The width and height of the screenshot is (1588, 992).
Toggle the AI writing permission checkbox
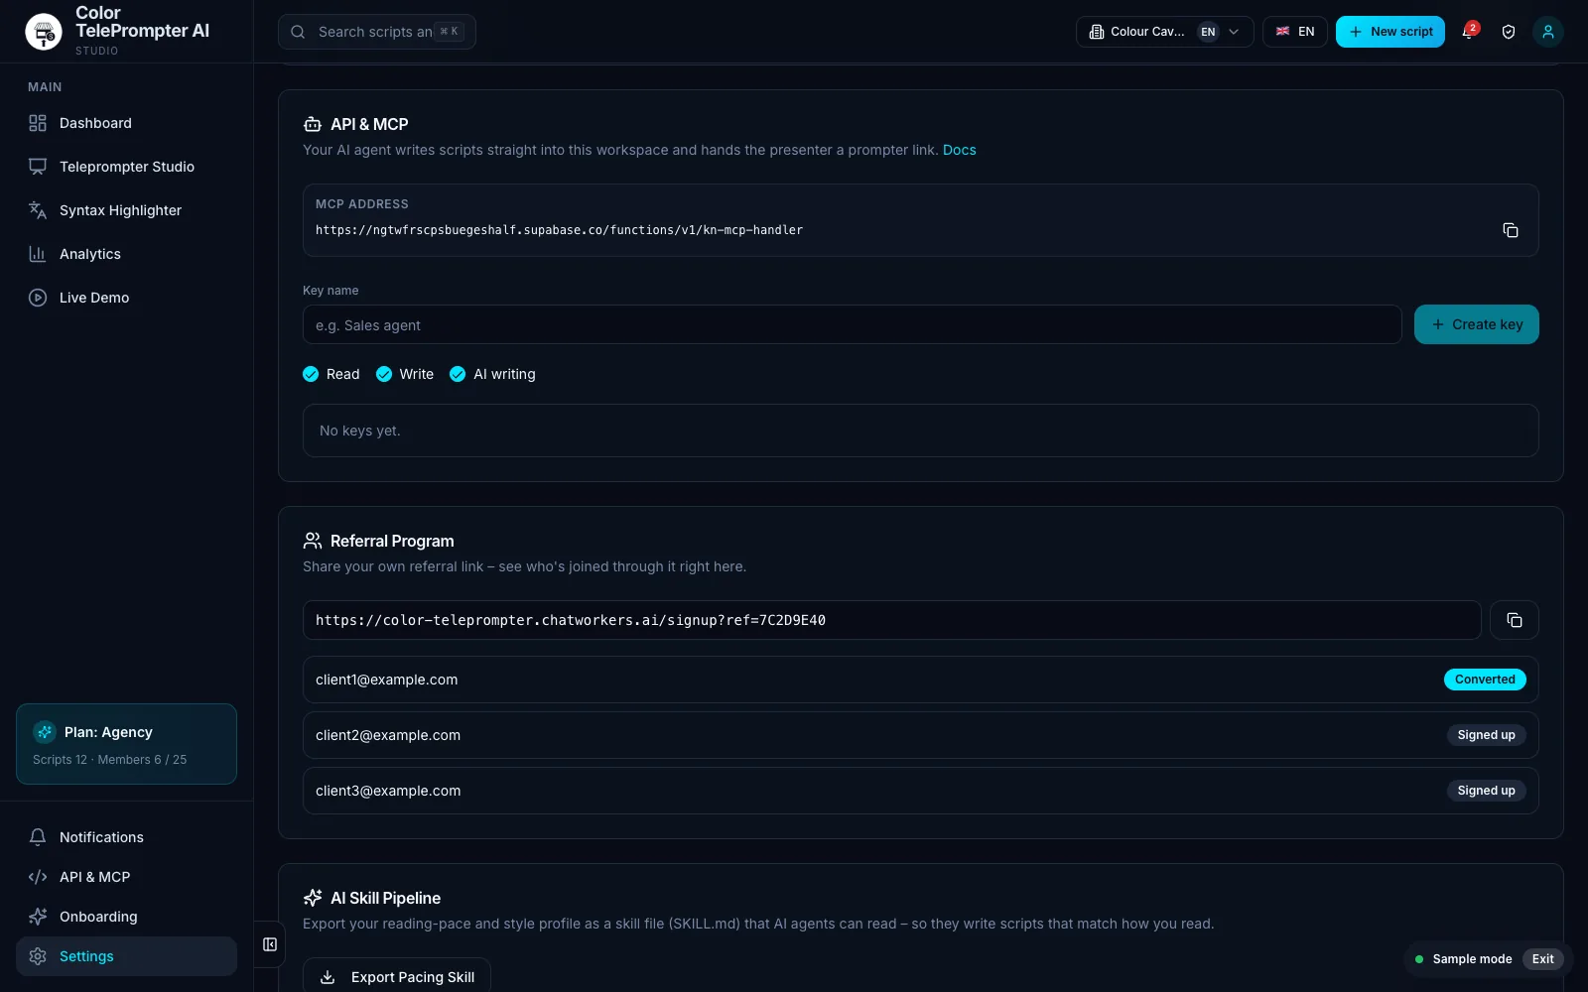coord(458,374)
